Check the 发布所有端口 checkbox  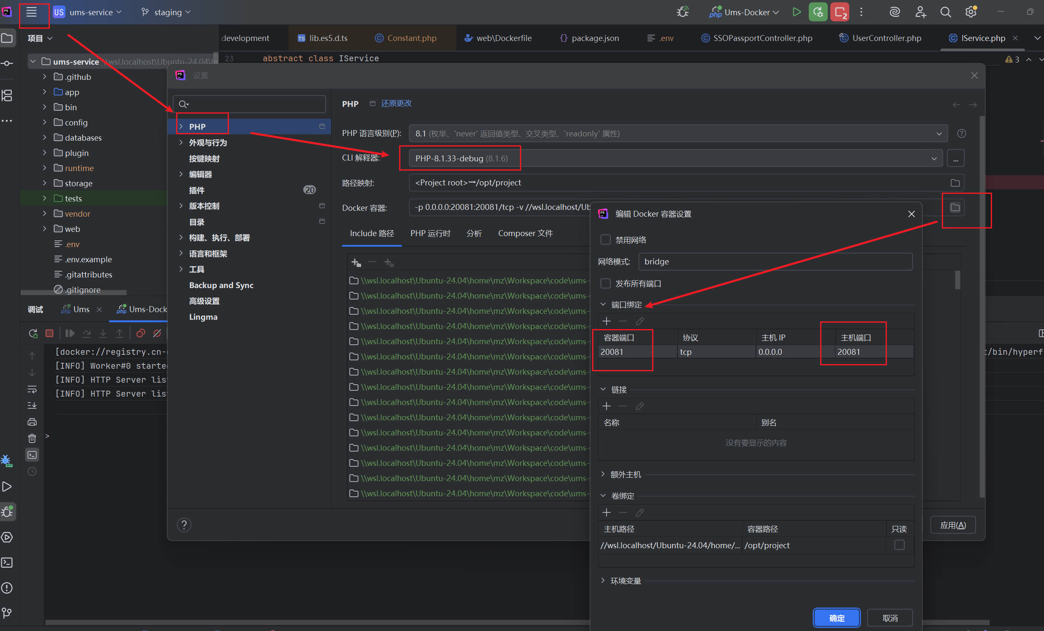coord(606,283)
